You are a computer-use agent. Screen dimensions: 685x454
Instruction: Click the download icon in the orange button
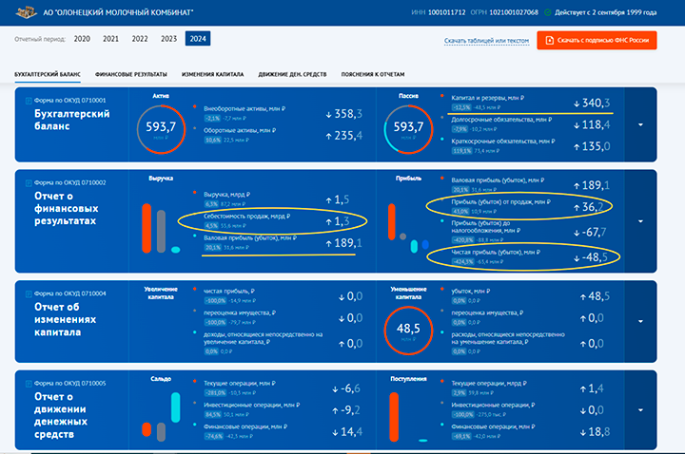click(x=549, y=41)
